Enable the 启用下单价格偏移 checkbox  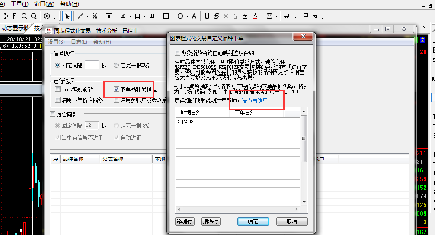[x=58, y=100]
